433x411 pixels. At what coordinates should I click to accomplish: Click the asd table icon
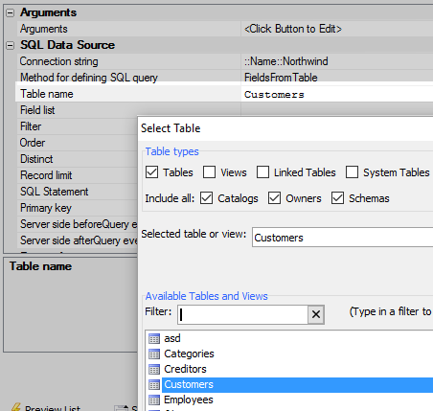point(154,338)
